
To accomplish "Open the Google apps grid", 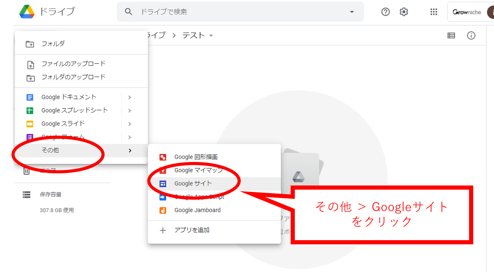I will [x=434, y=12].
